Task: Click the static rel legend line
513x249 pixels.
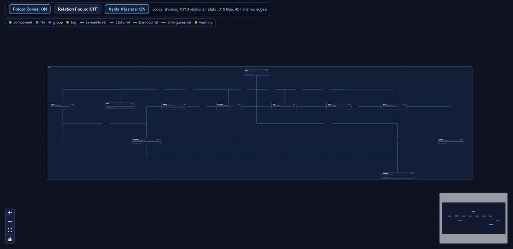Action: [x=112, y=23]
